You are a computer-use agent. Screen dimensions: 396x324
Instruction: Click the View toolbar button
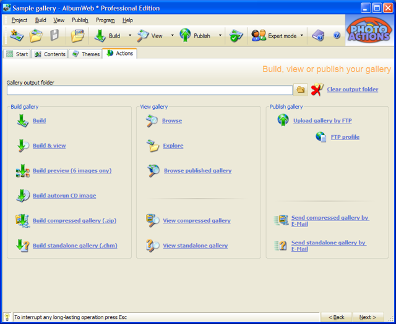[x=150, y=36]
